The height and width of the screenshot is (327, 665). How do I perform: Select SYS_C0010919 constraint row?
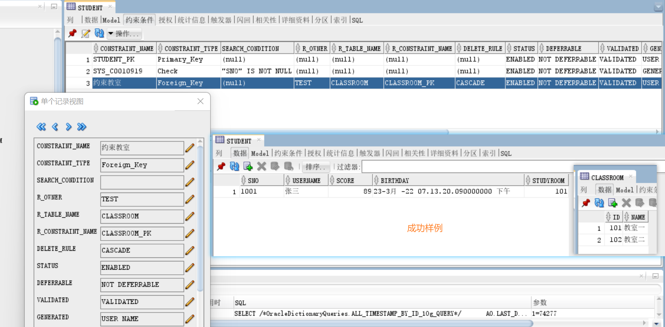click(363, 71)
